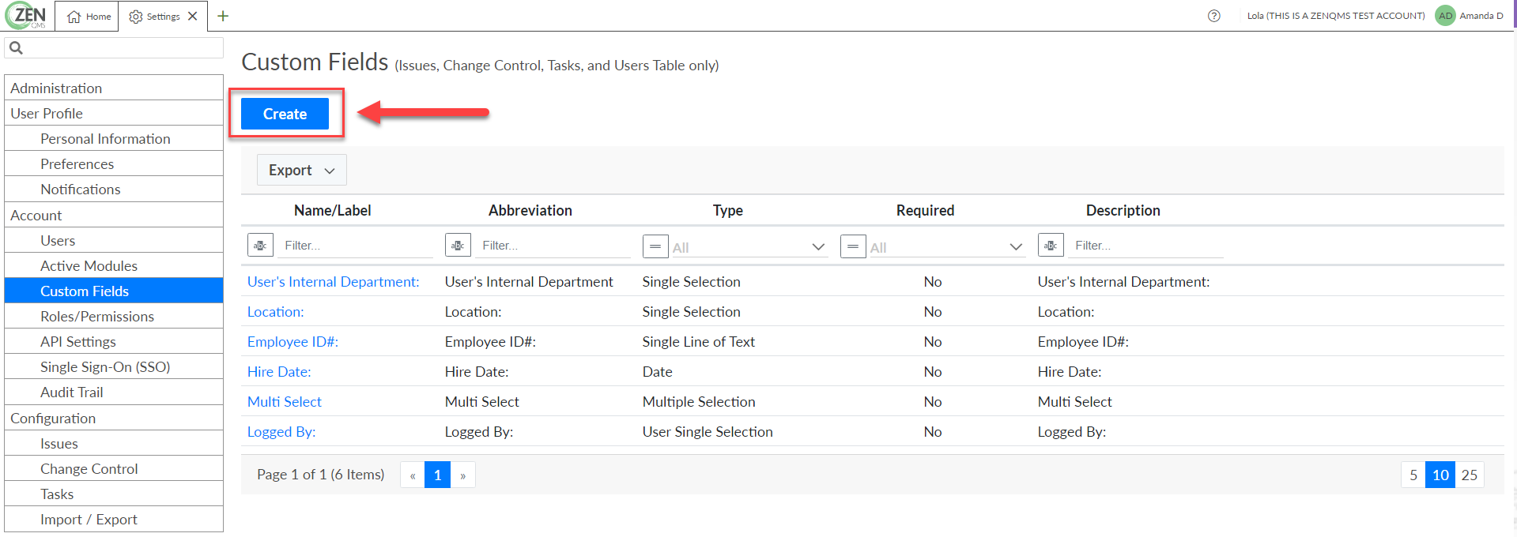
Task: Select Configuration section in sidebar
Action: click(114, 418)
